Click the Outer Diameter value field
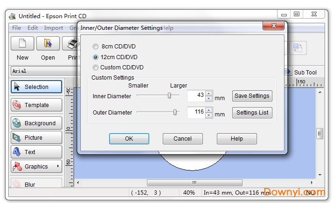This screenshot has width=333, height=203. click(x=196, y=112)
